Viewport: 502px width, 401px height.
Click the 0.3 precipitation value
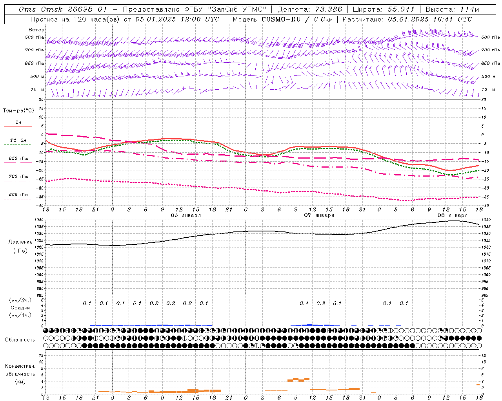click(321, 303)
